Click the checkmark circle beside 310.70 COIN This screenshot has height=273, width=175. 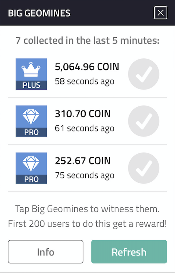click(144, 121)
